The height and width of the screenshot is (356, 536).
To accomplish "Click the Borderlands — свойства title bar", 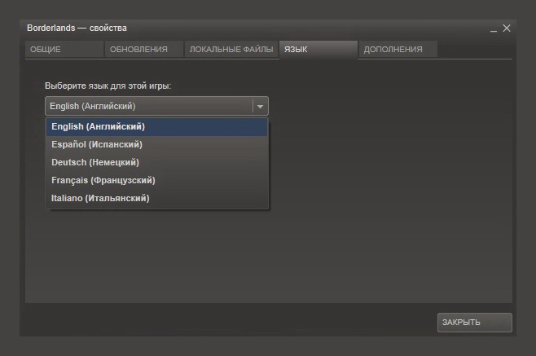I will (x=244, y=28).
